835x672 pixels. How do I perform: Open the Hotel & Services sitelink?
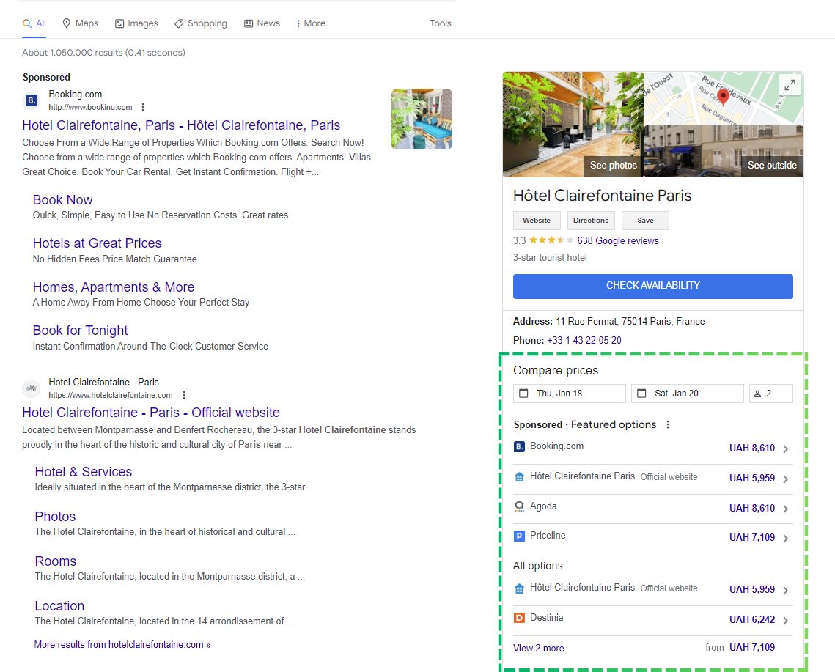click(x=84, y=472)
